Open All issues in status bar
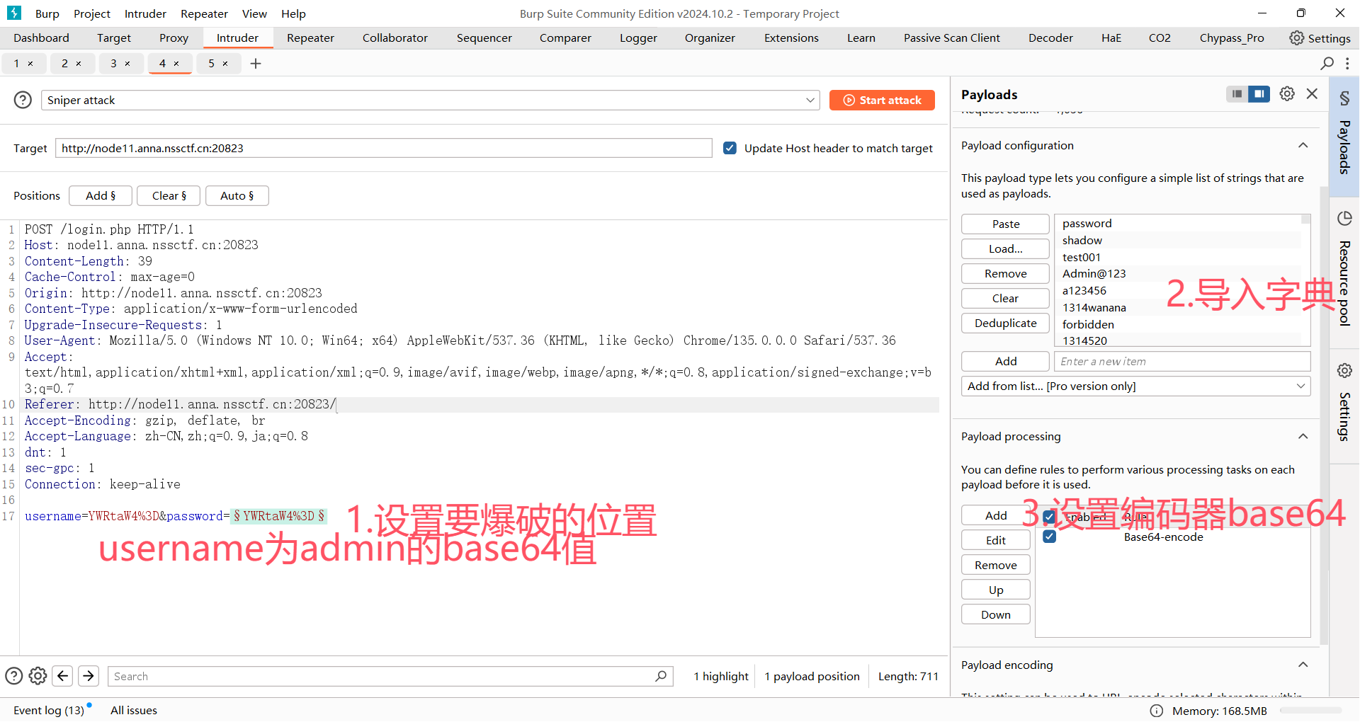This screenshot has width=1360, height=722. tap(134, 710)
